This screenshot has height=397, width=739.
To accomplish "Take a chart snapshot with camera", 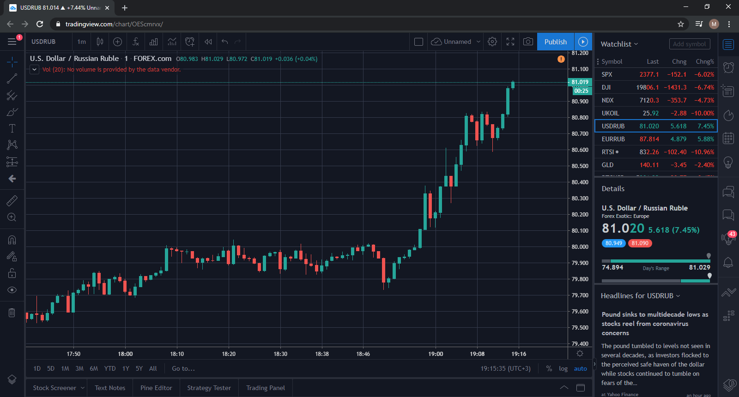I will [x=528, y=42].
